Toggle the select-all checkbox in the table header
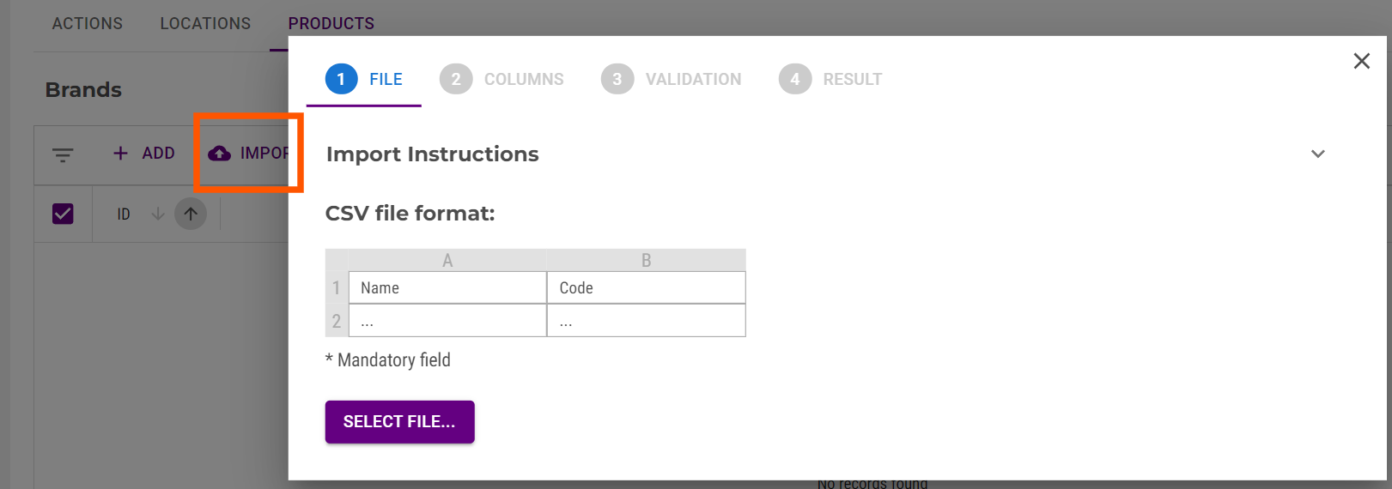This screenshot has width=1392, height=489. pyautogui.click(x=63, y=214)
